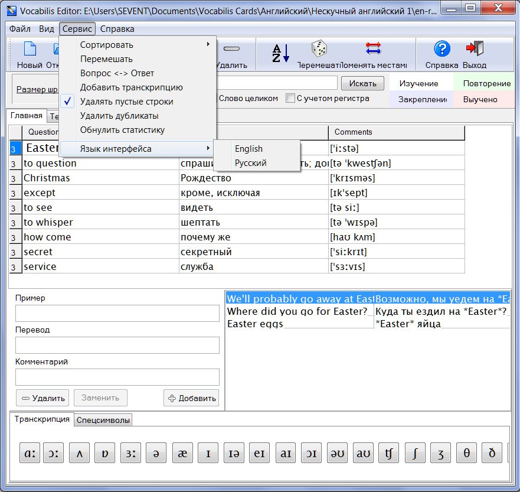Select the 'Christmas' table row

pos(237,178)
